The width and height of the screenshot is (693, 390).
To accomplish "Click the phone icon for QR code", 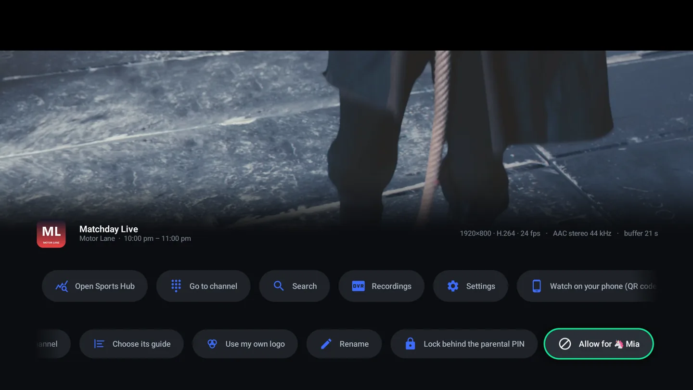I will coord(537,286).
